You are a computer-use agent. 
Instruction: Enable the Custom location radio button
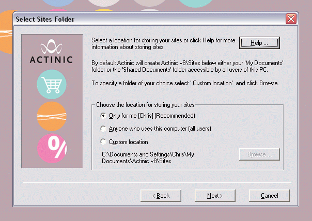103,142
